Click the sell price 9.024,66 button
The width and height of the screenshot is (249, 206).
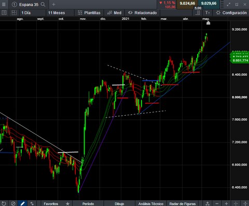tap(187, 3)
